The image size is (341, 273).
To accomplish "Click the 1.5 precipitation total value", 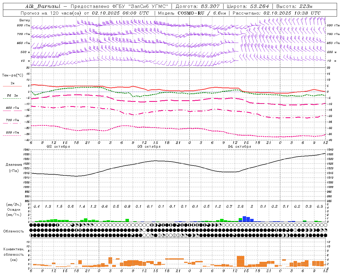I will [x=59, y=206].
